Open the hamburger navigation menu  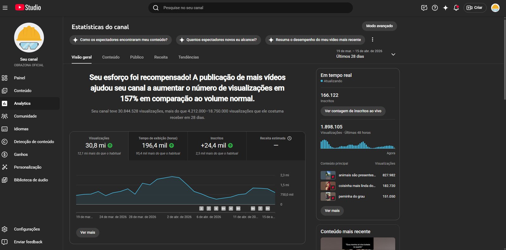tap(5, 8)
